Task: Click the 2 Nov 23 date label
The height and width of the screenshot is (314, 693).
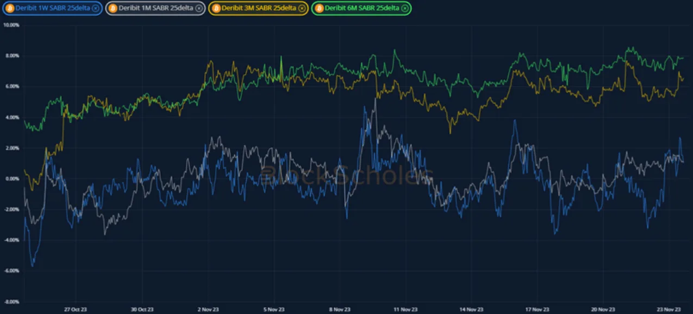Action: 208,309
